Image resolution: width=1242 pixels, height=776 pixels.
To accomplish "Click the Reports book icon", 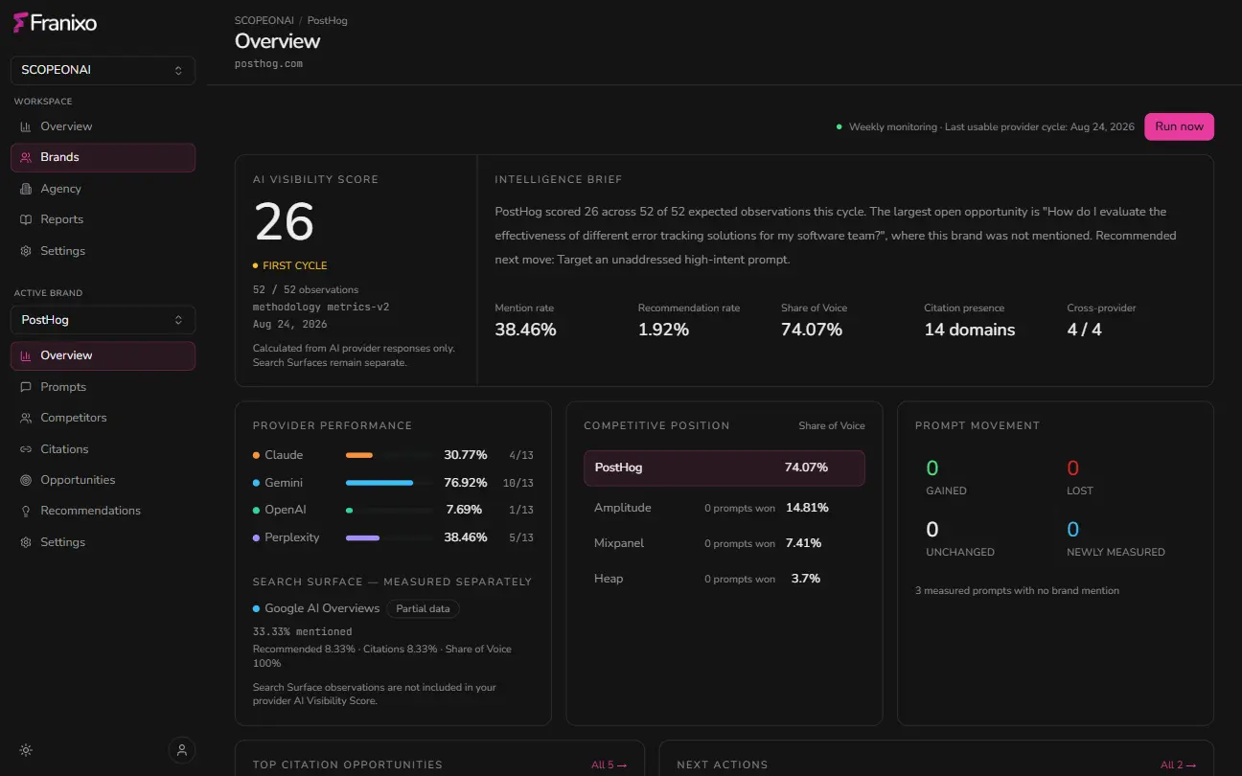I will coord(26,219).
